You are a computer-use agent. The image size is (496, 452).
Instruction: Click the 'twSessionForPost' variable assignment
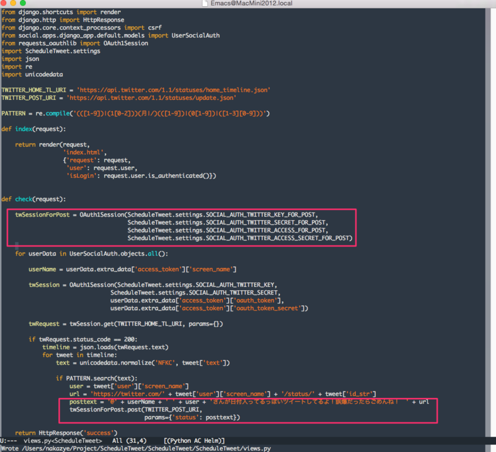click(42, 215)
